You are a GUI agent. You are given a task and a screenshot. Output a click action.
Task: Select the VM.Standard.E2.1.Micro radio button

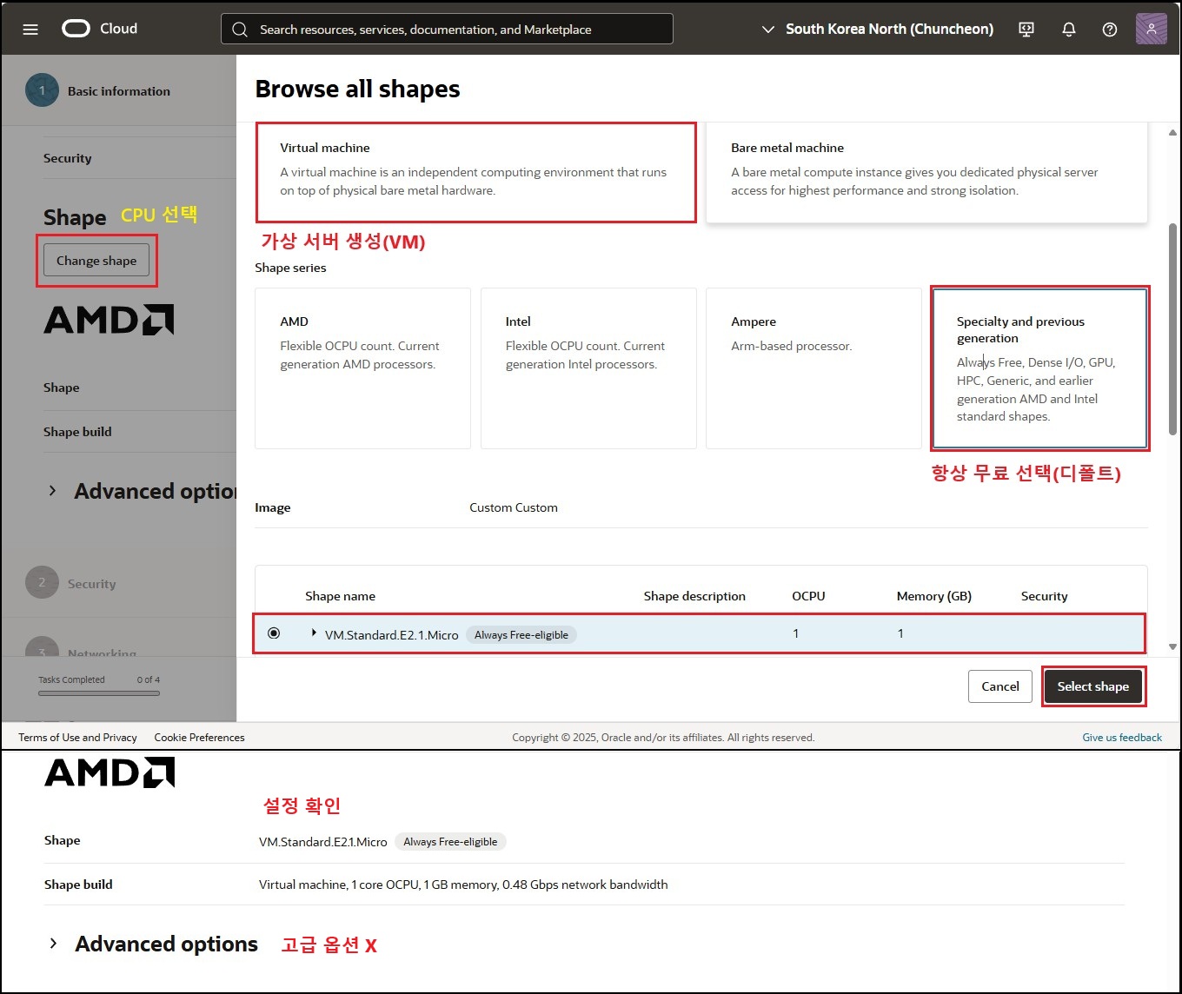(274, 633)
